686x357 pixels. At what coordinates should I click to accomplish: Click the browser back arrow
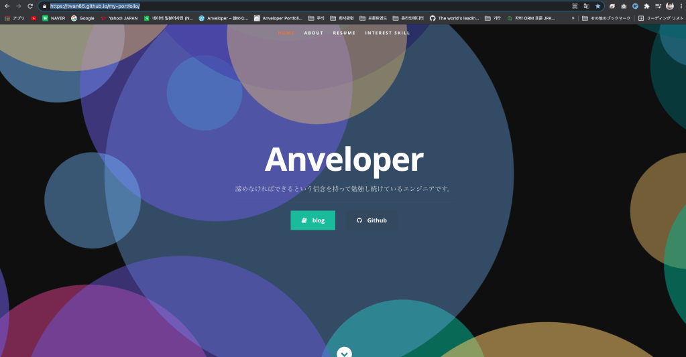pos(6,6)
